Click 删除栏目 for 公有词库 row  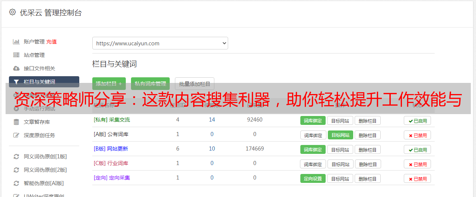point(368,135)
